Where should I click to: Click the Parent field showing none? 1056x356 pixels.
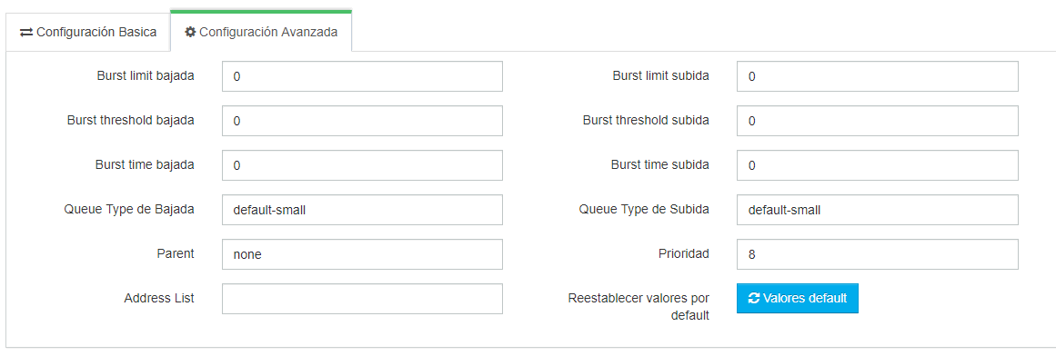click(x=362, y=254)
